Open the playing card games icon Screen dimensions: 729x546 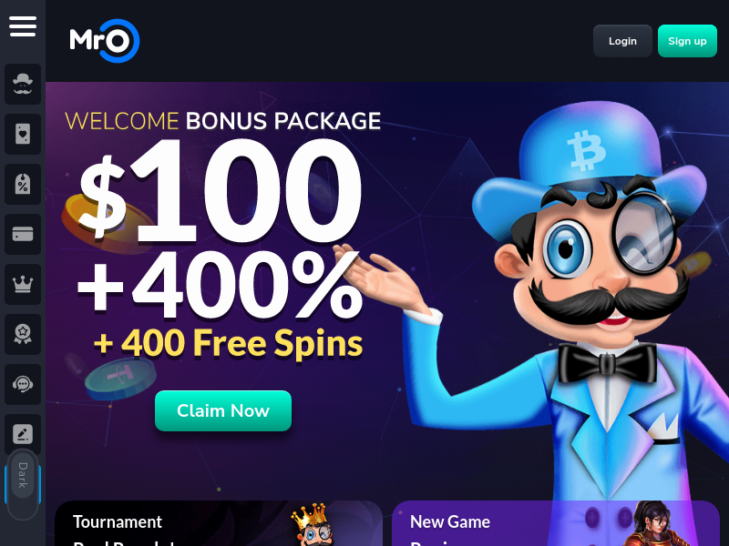click(x=23, y=134)
